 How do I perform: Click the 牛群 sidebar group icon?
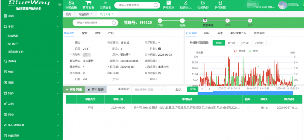click(x=5, y=26)
